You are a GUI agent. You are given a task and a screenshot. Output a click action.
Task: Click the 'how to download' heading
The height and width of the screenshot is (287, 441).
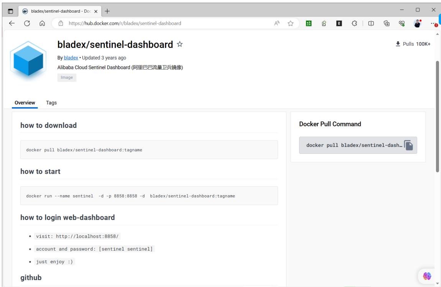[48, 126]
